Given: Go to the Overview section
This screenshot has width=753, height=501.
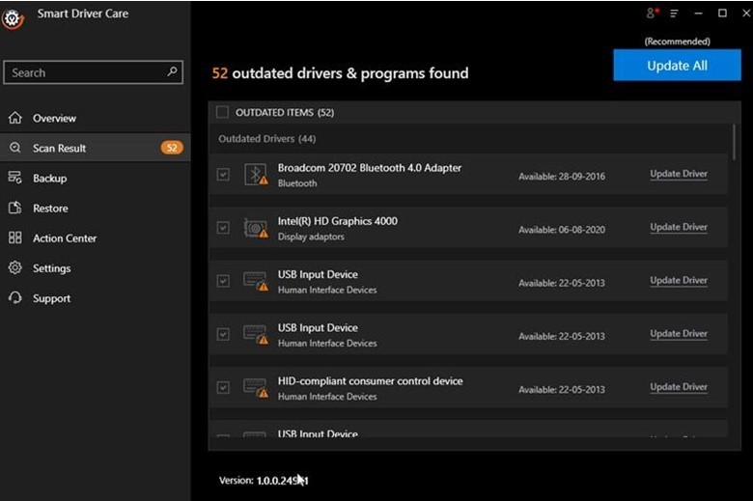Looking at the screenshot, I should click(x=54, y=119).
